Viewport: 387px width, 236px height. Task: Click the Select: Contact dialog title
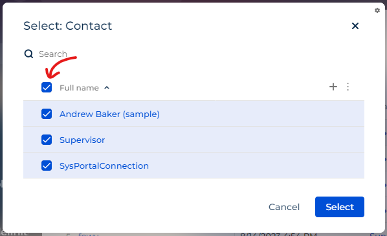pos(67,26)
